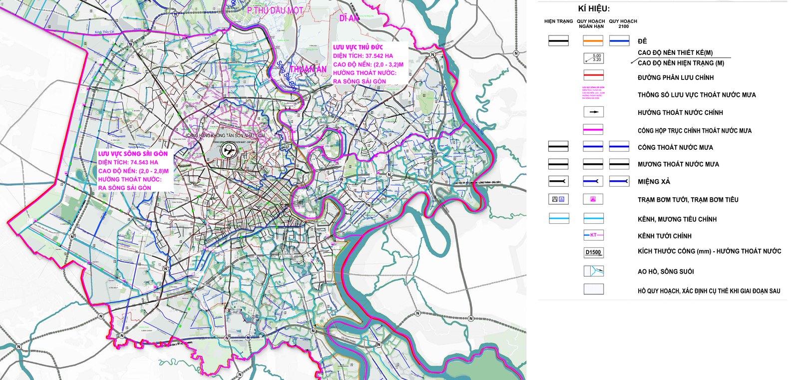Click the KÍ HIỆU: legend heading
Image resolution: width=799 pixels, height=380 pixels.
coord(594,8)
